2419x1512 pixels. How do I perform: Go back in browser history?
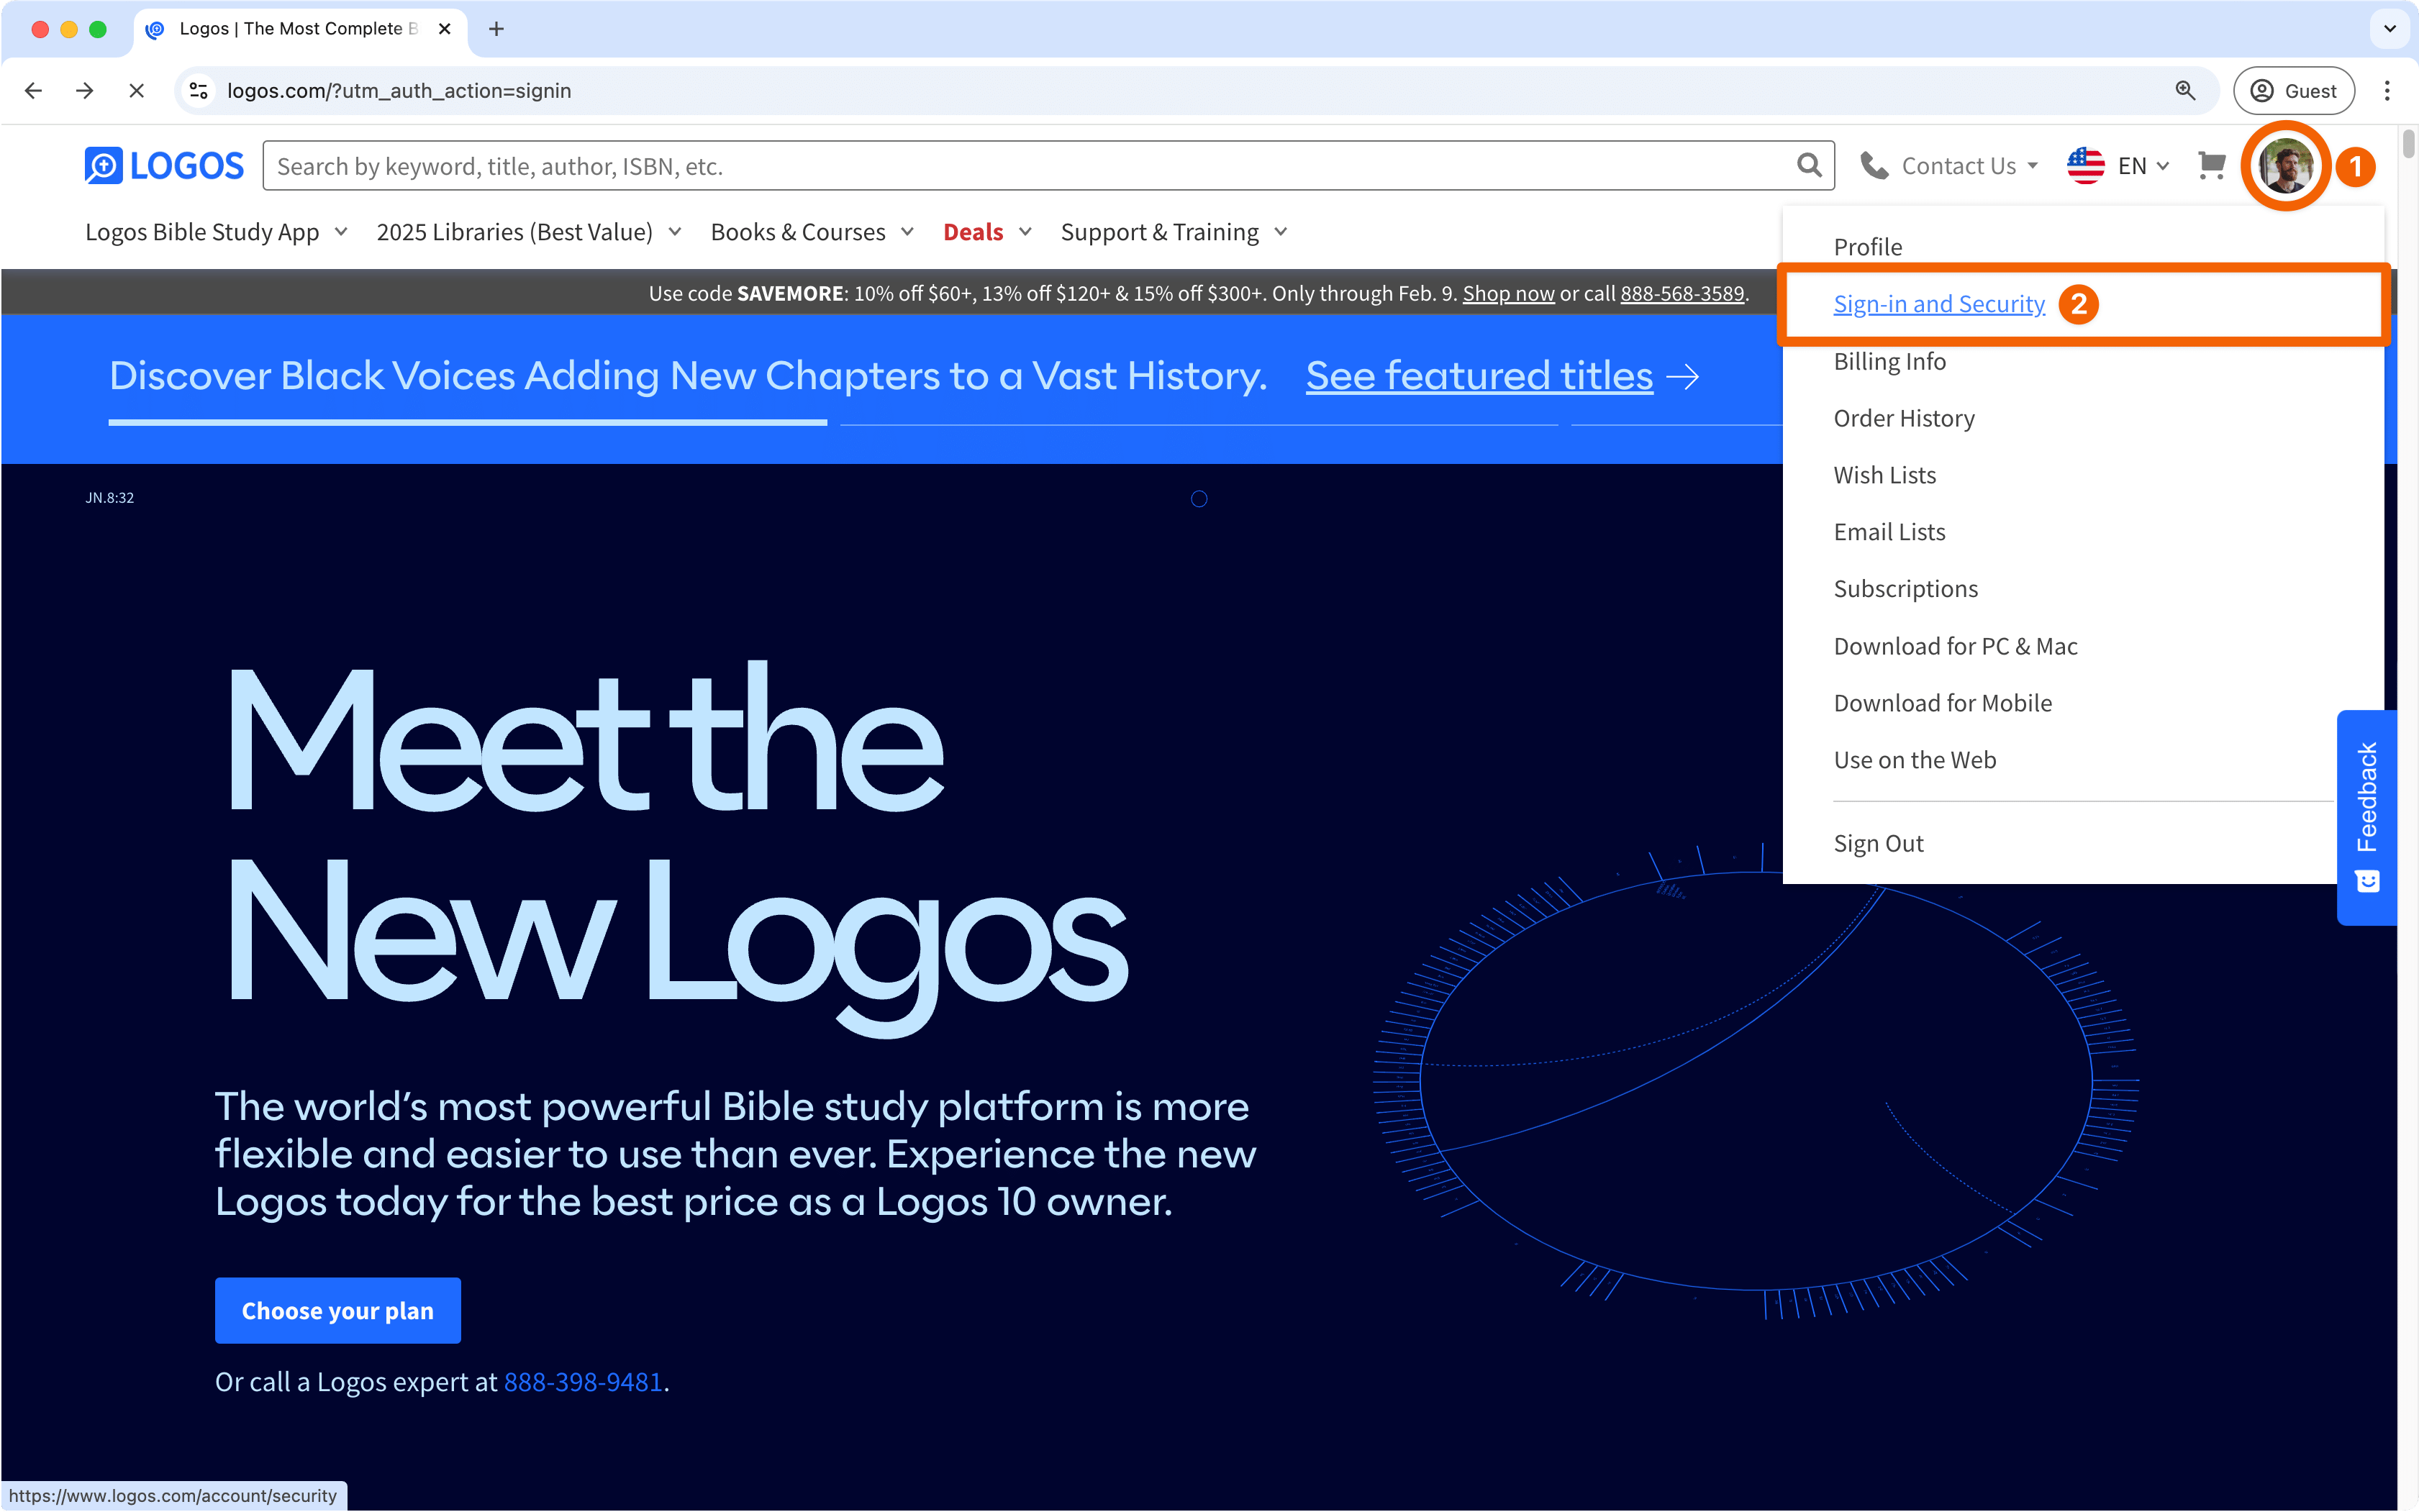tap(33, 91)
